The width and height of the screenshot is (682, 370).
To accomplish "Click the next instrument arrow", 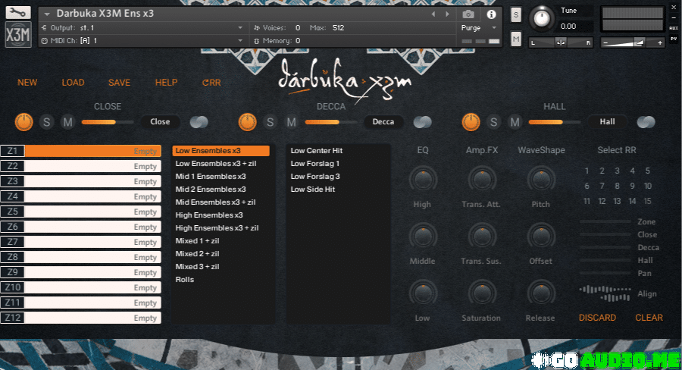I will [x=446, y=14].
